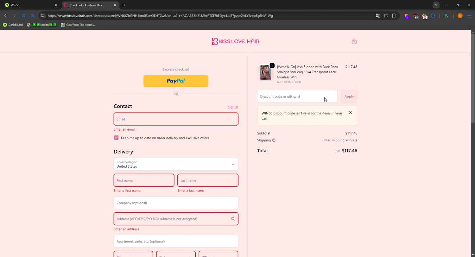Click the page vertical scrollbar
Viewport: 475px width, 257px height.
coord(473,78)
